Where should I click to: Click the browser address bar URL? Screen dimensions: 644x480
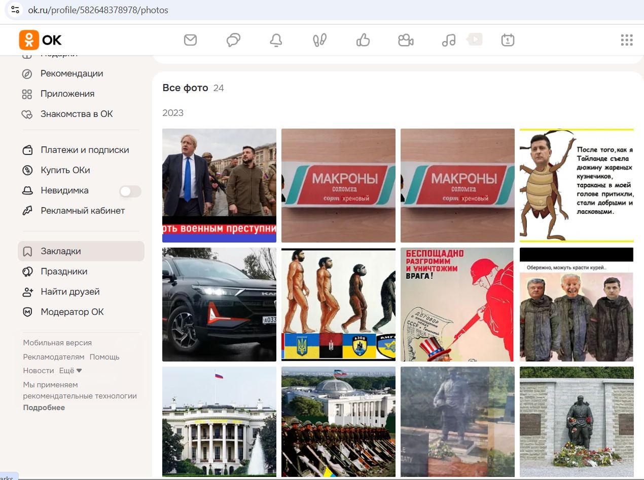click(98, 10)
